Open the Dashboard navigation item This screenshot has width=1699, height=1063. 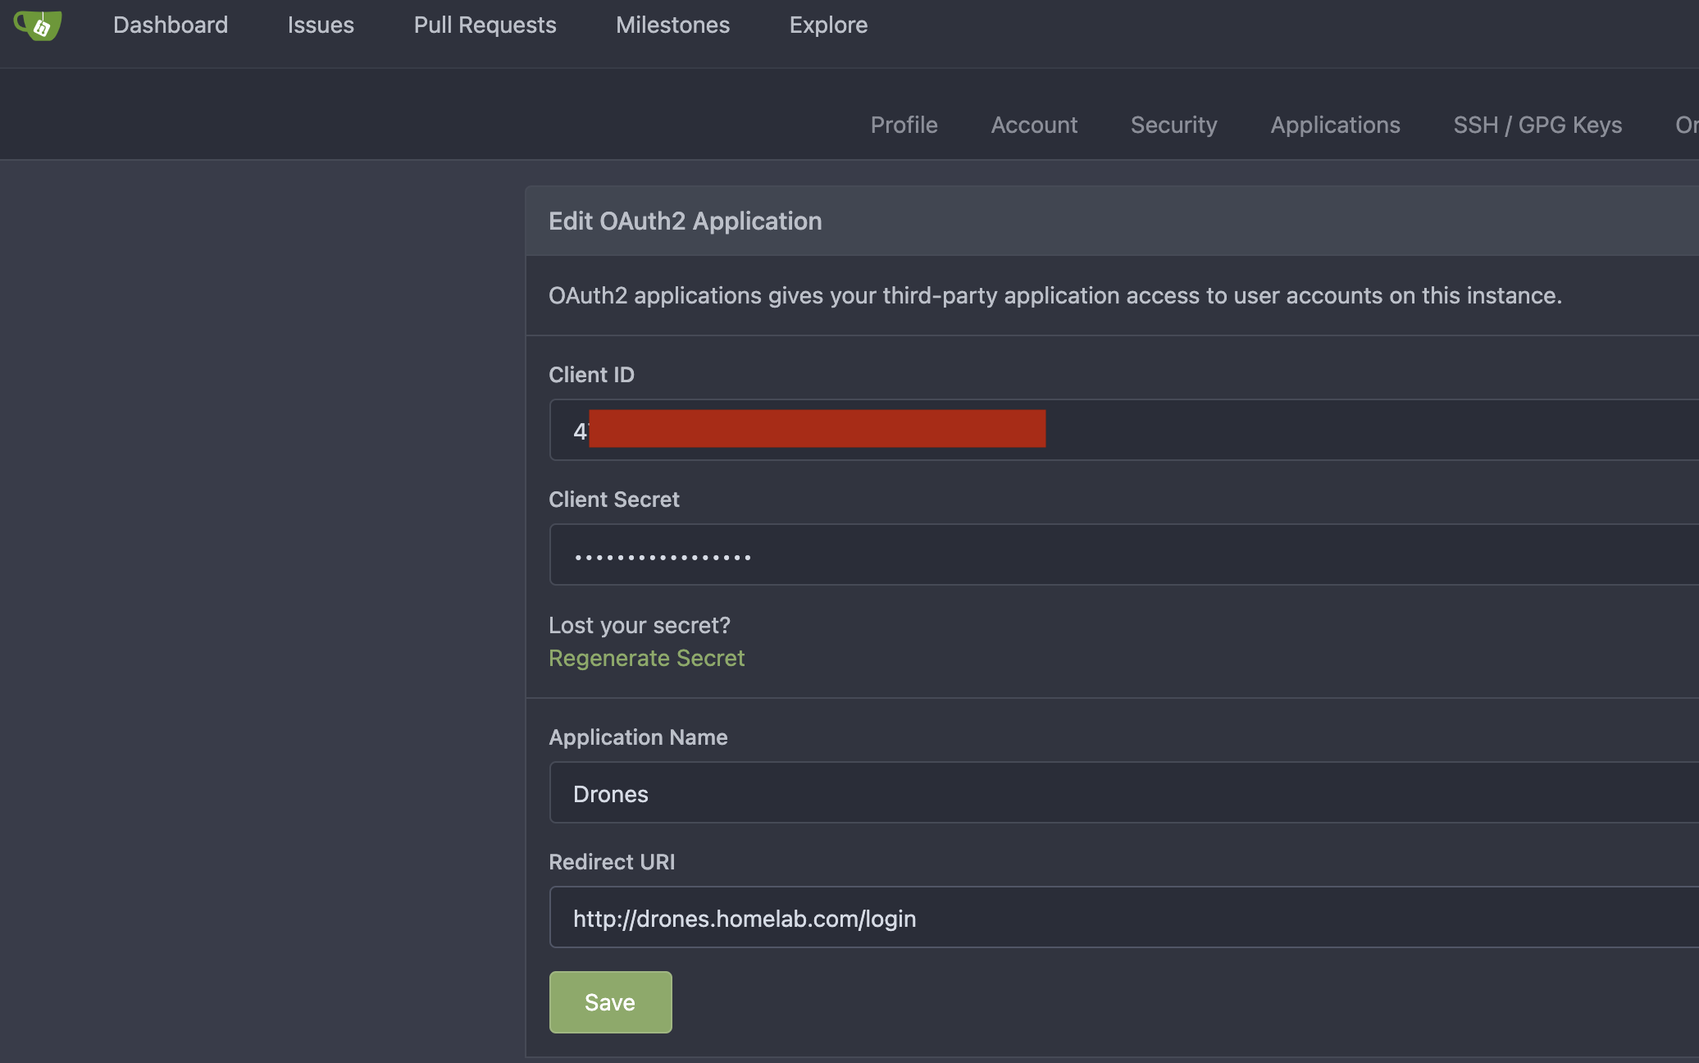(171, 25)
